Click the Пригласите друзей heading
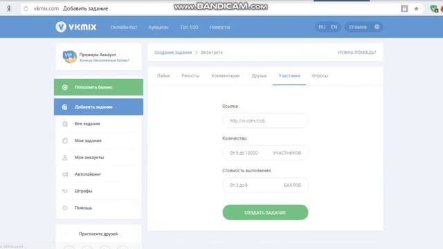Image resolution: width=443 pixels, height=249 pixels. click(98, 234)
